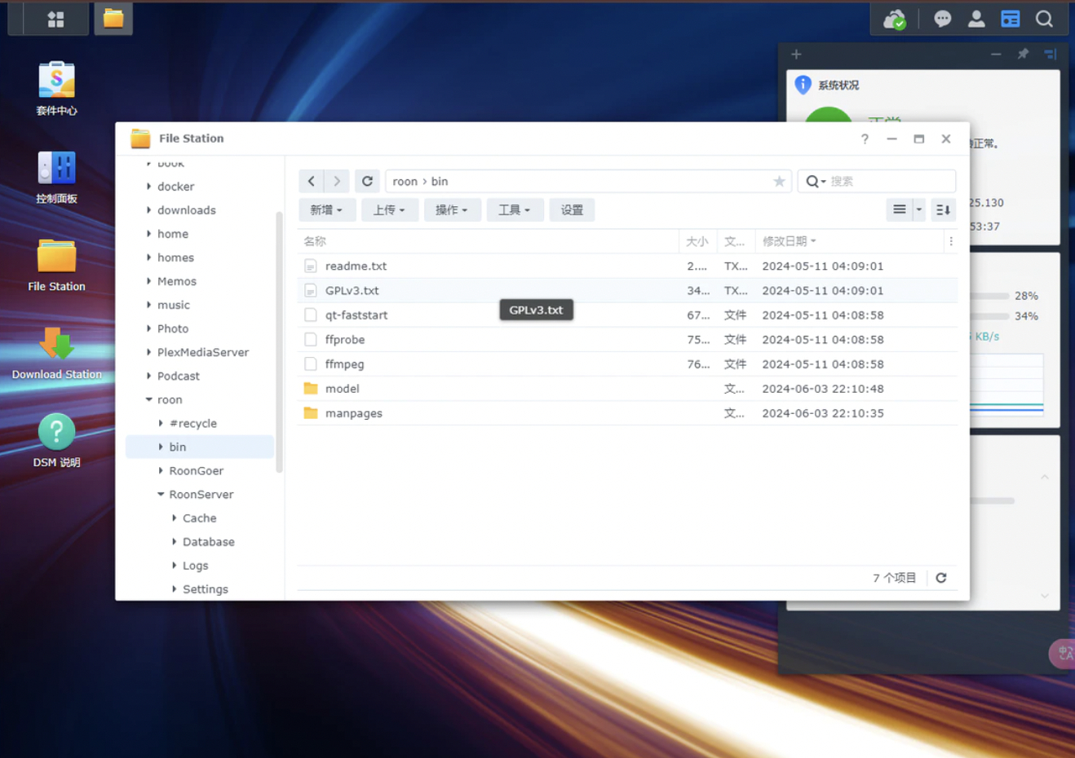Click the main menu grid icon

point(55,19)
